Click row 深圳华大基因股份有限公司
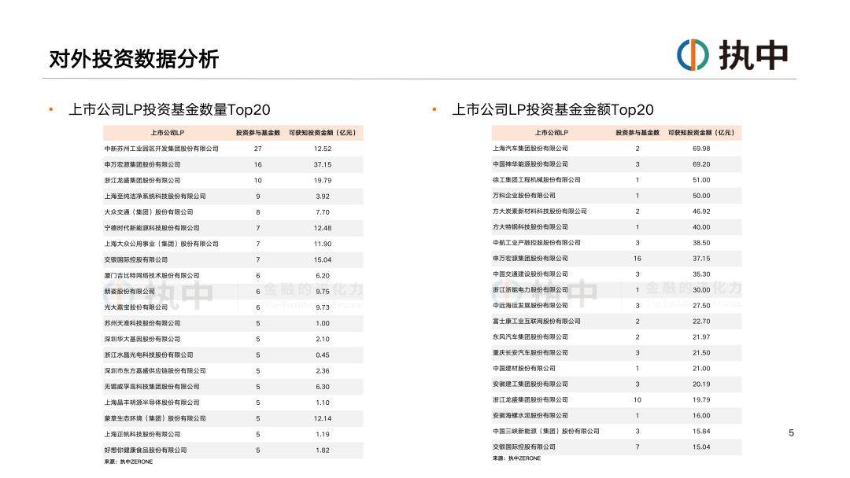 pyautogui.click(x=233, y=339)
